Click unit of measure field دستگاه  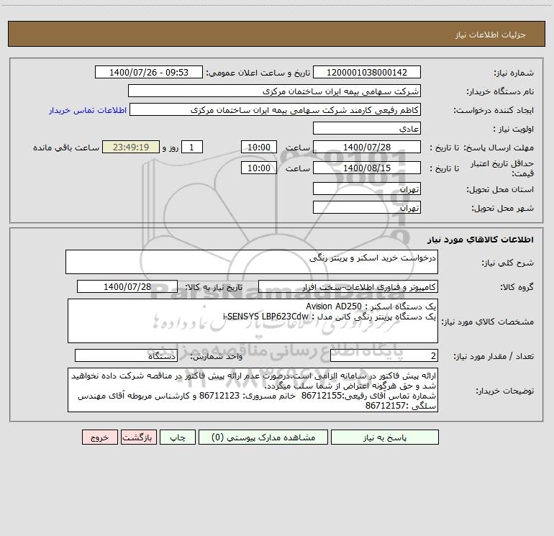(x=126, y=356)
